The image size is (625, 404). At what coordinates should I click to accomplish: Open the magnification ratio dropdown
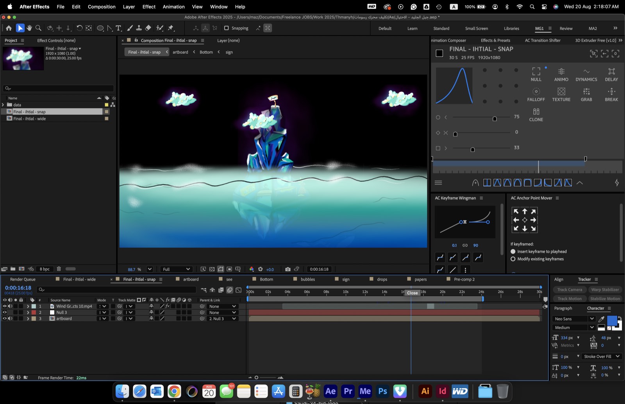(150, 269)
